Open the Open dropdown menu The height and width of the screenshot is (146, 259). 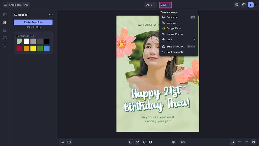pos(150,5)
